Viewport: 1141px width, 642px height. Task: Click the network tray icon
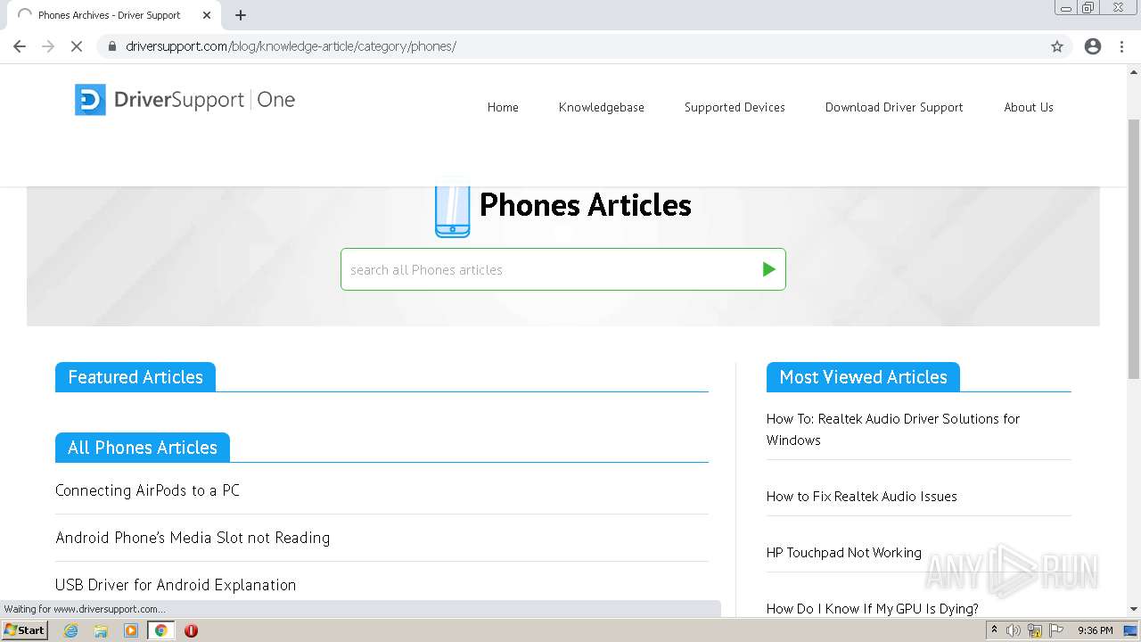coord(1035,630)
